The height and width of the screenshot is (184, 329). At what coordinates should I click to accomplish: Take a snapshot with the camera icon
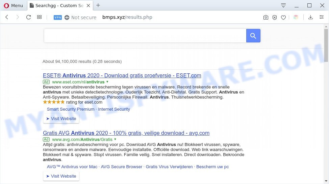coord(265,17)
